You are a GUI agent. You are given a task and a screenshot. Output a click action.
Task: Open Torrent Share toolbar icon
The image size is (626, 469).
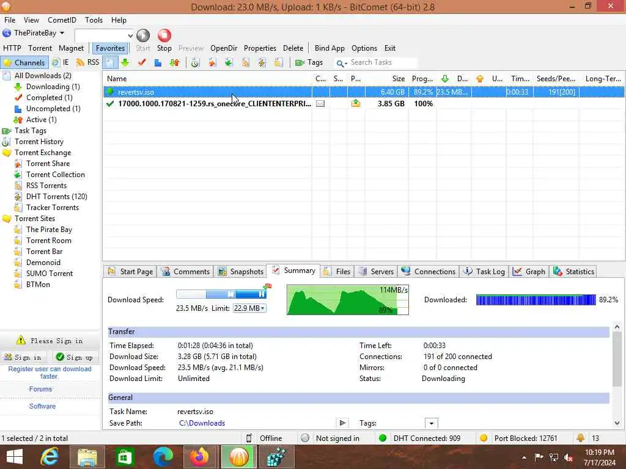[212, 62]
